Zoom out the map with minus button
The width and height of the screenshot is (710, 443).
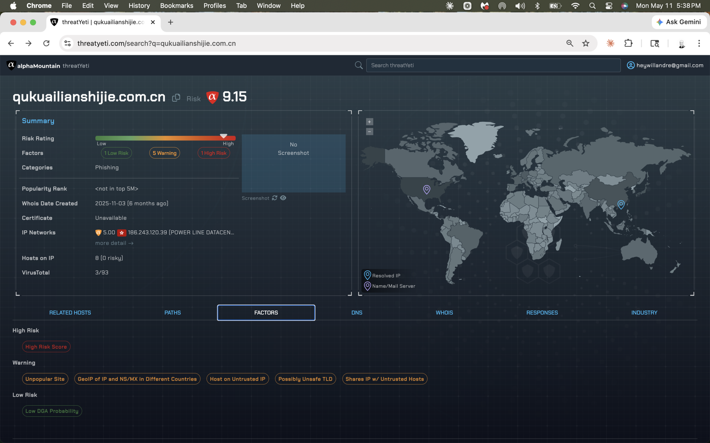pyautogui.click(x=369, y=132)
